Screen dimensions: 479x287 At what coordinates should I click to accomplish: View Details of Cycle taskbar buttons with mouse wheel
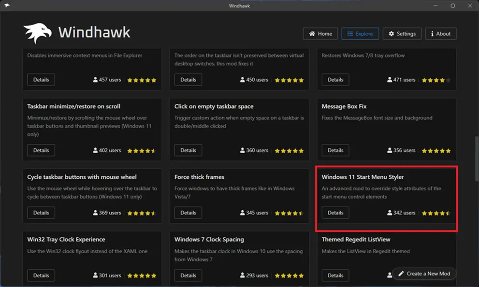(41, 213)
